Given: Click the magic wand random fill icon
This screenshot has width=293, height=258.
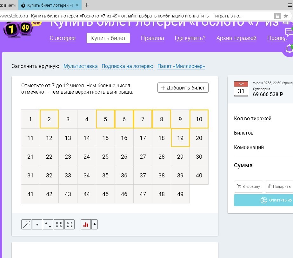Looking at the screenshot, I should click(x=26, y=224).
